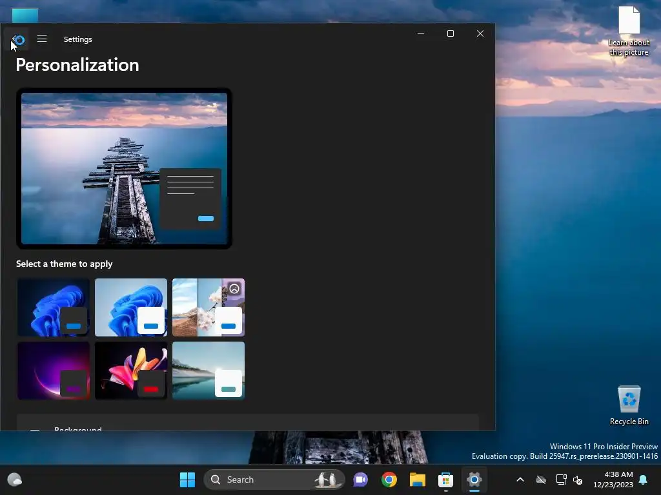Launch the Chat app from the taskbar

click(x=360, y=480)
